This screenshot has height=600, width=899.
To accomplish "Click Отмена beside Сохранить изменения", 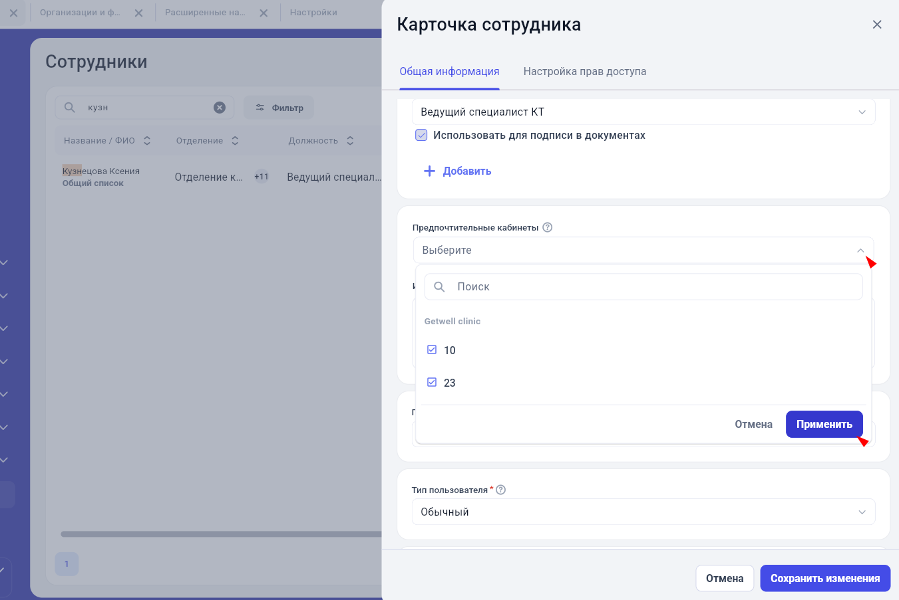I will pos(725,579).
